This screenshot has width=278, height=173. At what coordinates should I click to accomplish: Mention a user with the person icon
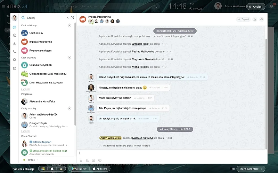(x=87, y=160)
